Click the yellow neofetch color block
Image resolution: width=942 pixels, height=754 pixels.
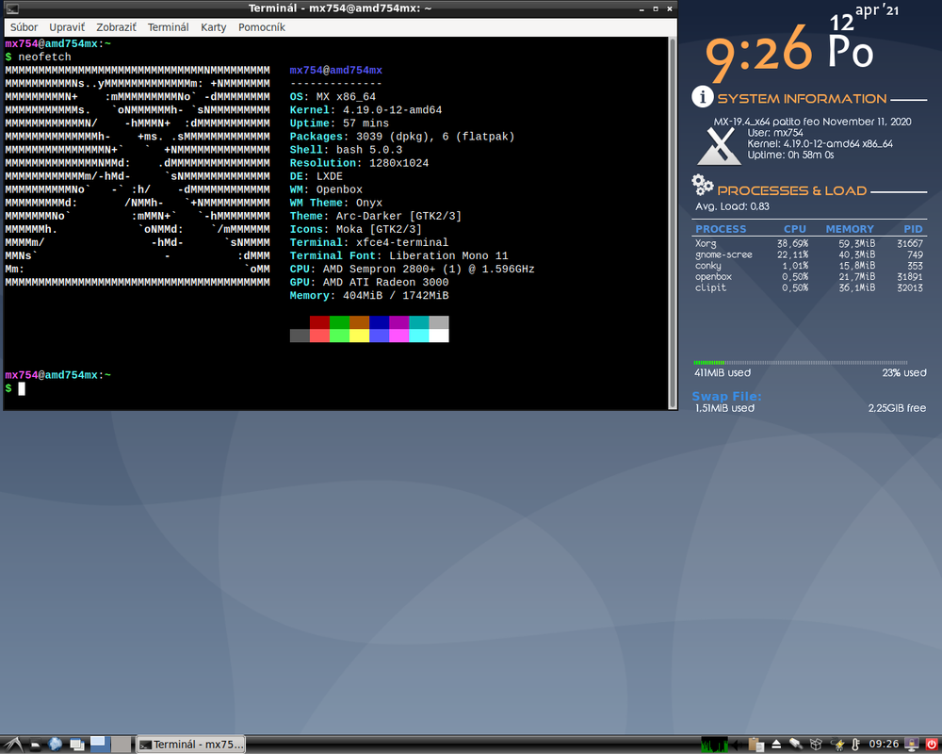(x=359, y=336)
